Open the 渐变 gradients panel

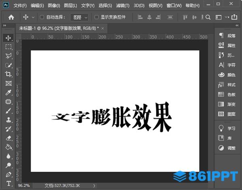coord(227,104)
